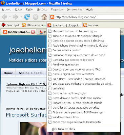124x135 pixels.
Task: Open the Ferramentas menu
Action: (75, 9)
